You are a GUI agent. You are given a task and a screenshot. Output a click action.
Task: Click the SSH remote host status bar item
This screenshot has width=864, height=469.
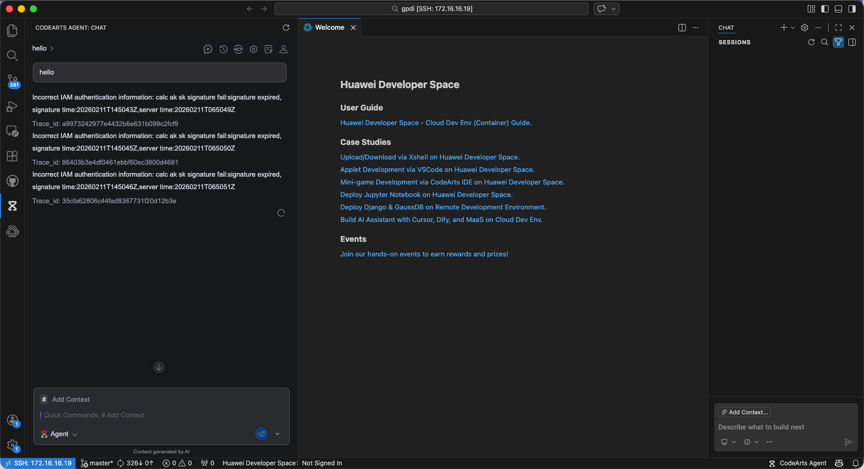pos(38,463)
